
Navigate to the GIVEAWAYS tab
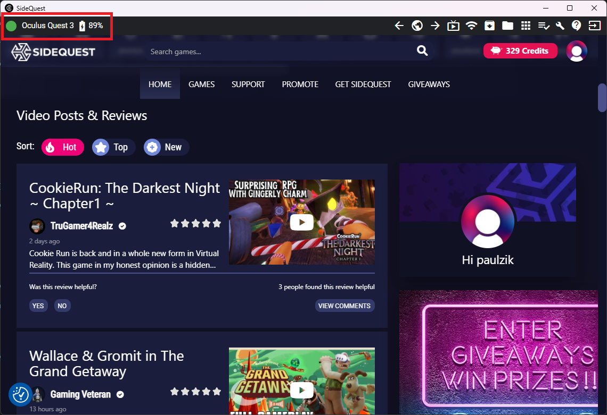429,84
